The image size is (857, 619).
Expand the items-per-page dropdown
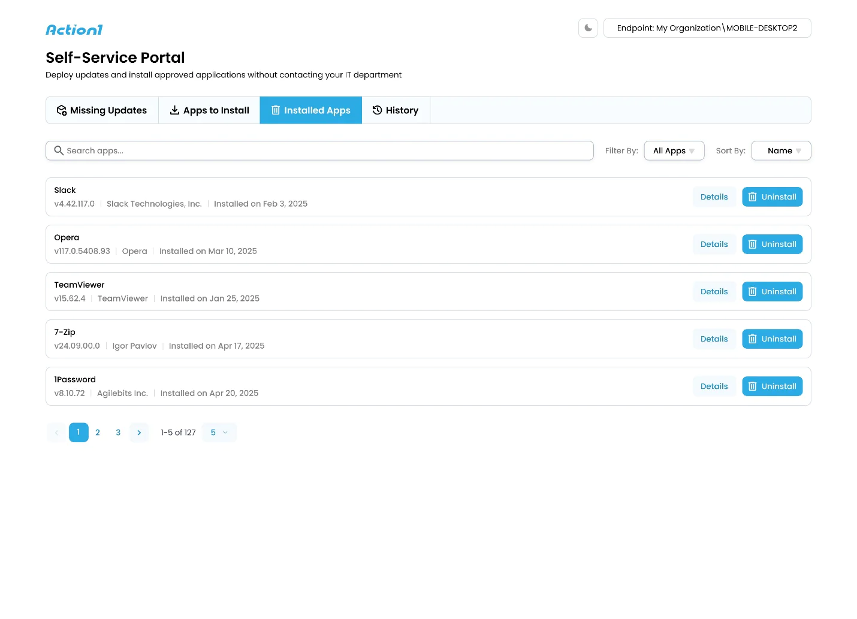219,433
